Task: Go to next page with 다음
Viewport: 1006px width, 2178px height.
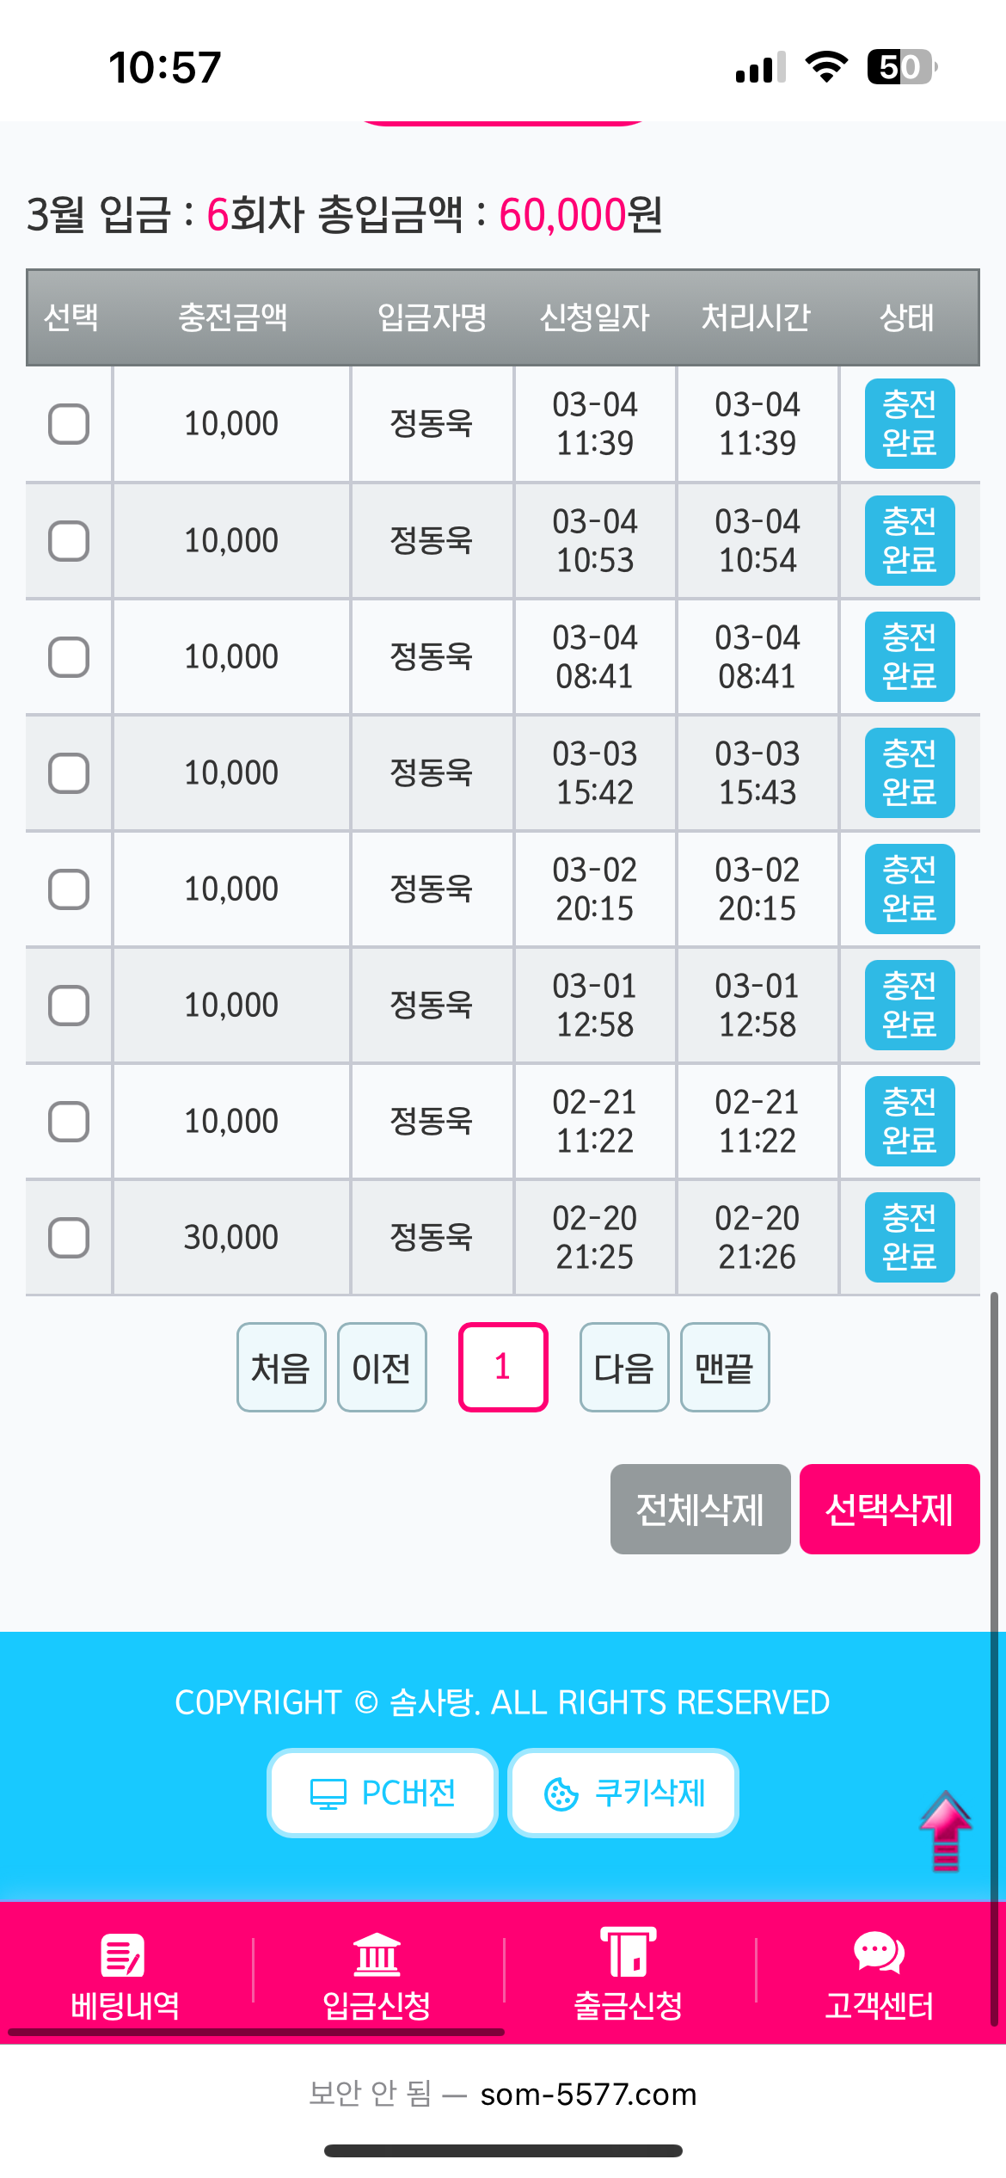Action: (x=624, y=1367)
